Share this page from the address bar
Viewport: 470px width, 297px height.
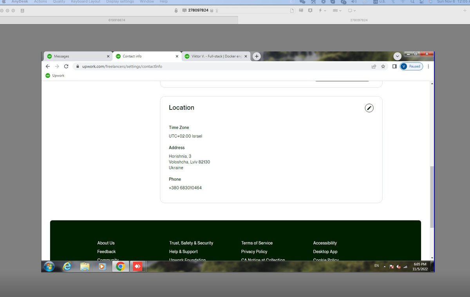click(x=374, y=66)
